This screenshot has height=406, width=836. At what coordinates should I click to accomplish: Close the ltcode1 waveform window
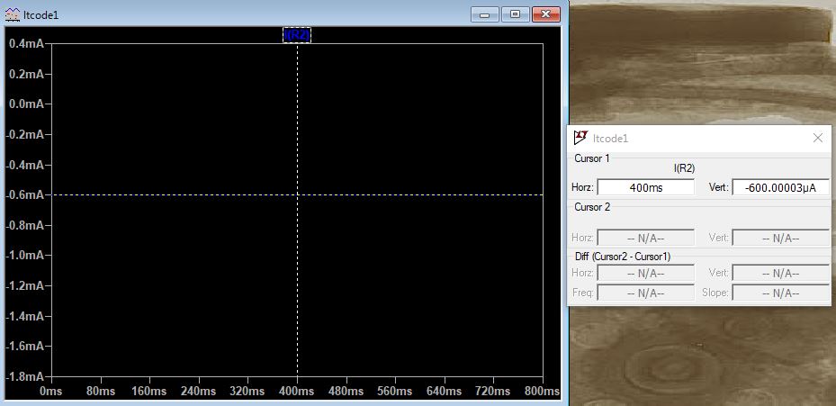pos(545,14)
